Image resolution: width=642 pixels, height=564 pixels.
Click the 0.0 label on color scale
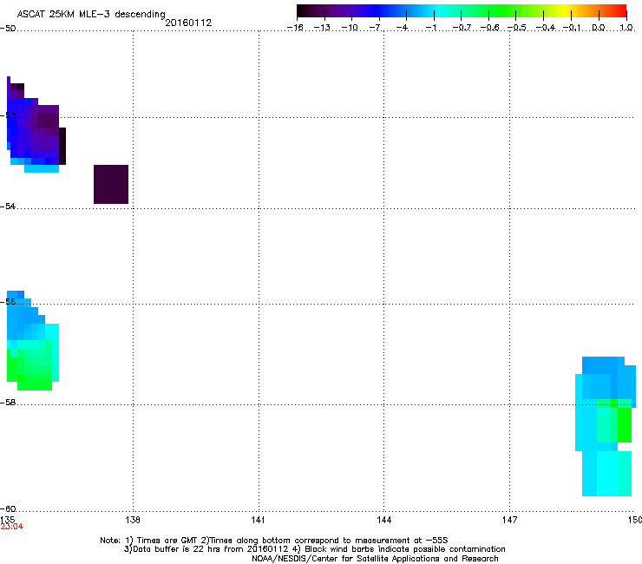599,28
